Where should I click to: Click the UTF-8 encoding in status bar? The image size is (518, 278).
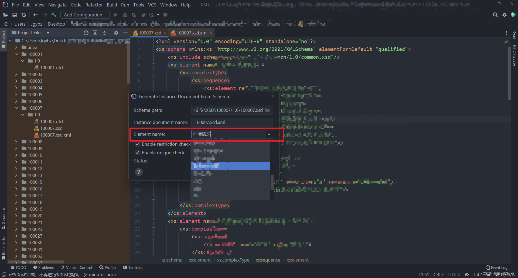[x=454, y=274]
